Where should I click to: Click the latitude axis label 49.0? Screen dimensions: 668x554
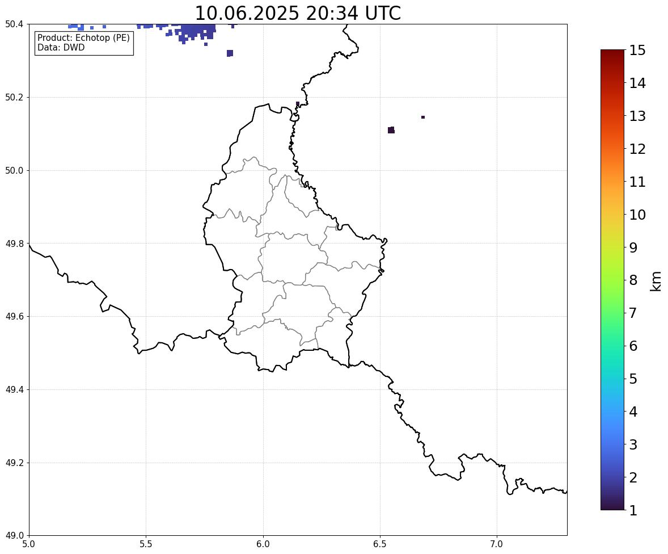[14, 536]
